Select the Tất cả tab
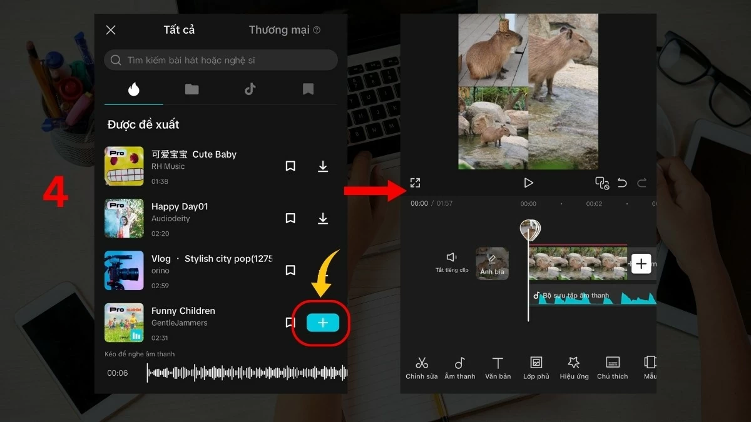 click(179, 30)
